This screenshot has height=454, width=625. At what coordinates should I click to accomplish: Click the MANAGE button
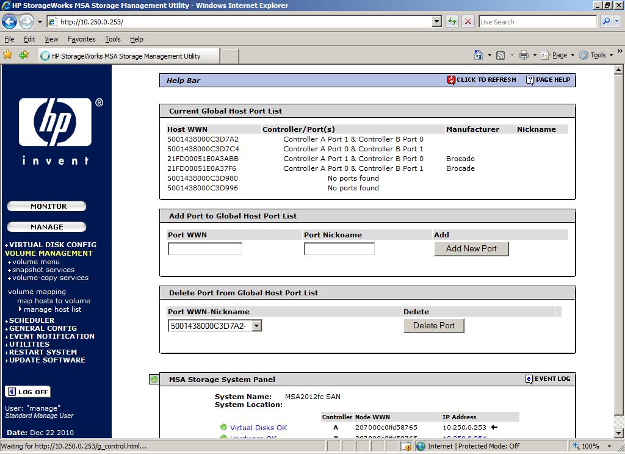point(46,227)
